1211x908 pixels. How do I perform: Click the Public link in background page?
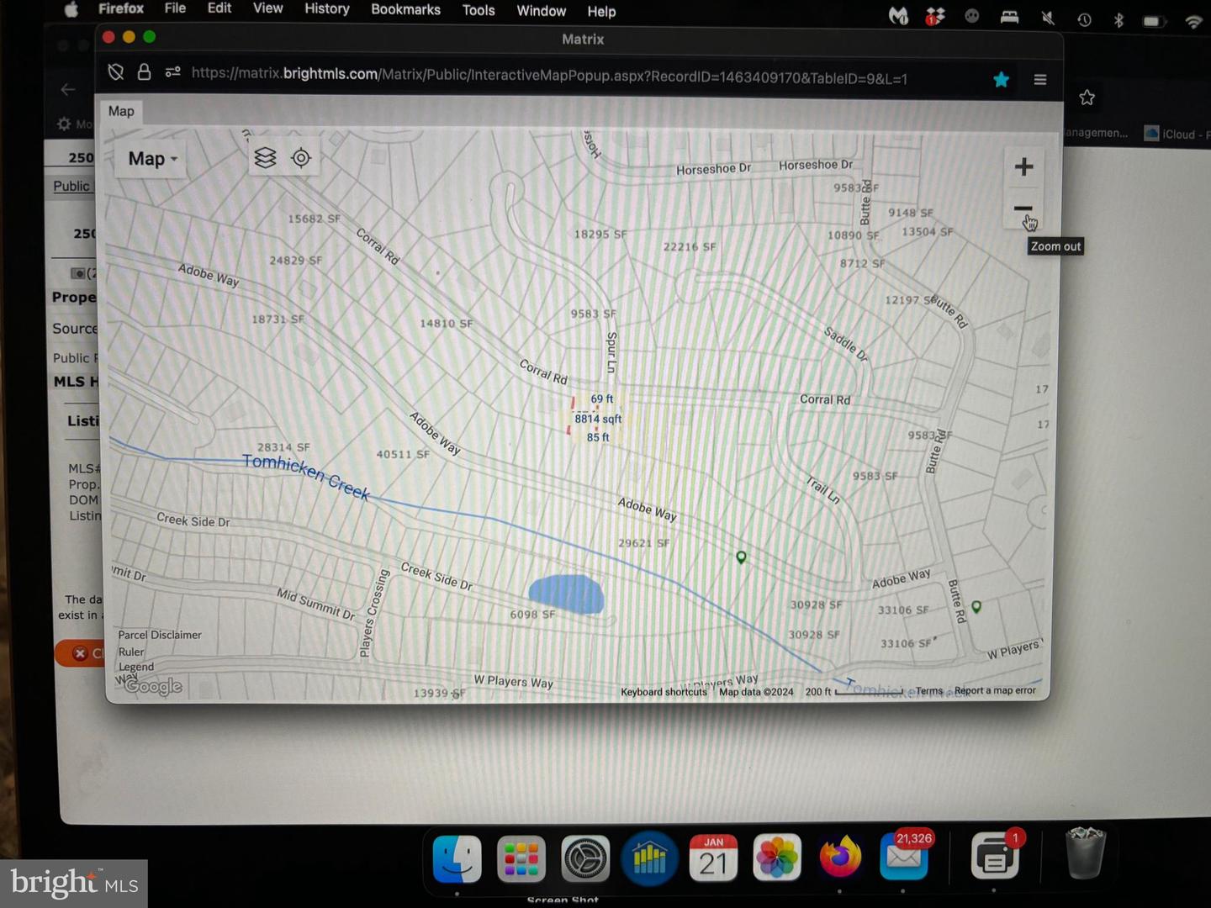click(x=71, y=186)
